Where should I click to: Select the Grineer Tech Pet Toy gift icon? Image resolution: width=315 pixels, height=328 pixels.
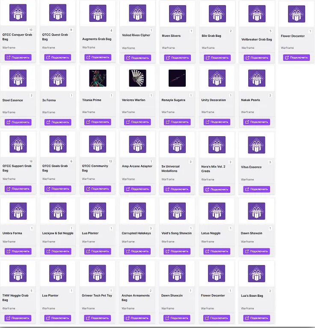point(97,273)
